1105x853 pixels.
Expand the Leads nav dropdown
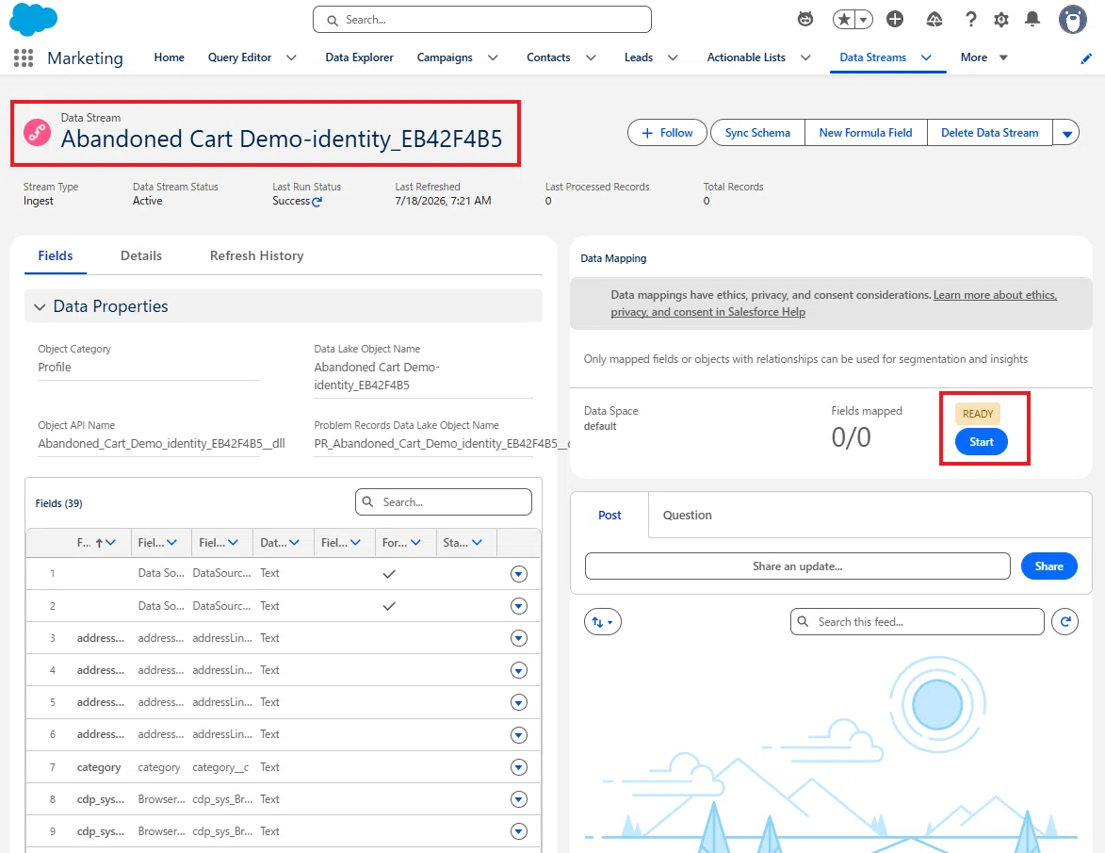coord(673,57)
